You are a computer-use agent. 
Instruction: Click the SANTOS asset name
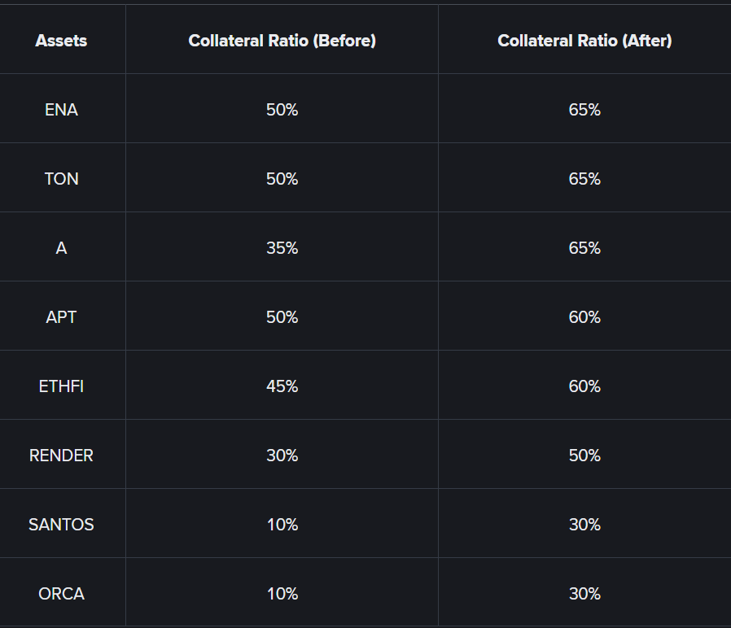61,525
